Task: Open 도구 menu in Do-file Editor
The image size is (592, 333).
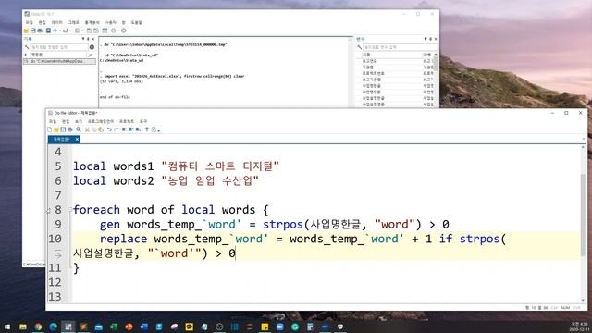Action: click(x=143, y=121)
